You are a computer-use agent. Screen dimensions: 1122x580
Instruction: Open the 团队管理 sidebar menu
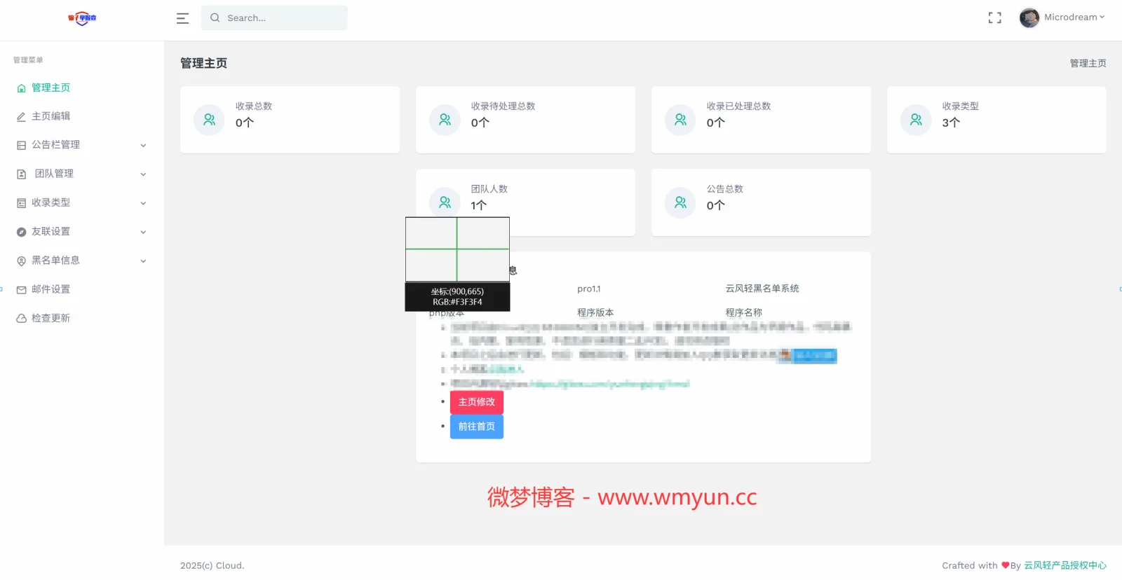click(82, 174)
